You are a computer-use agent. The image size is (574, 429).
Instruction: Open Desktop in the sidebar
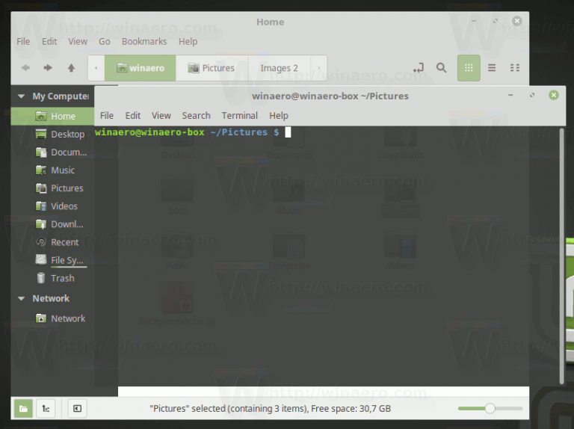[52, 135]
